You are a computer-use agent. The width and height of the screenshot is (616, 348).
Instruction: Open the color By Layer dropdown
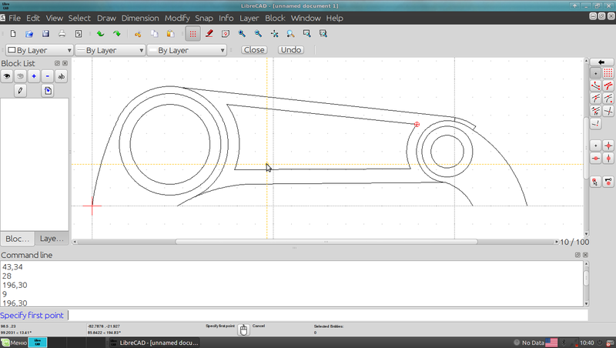(38, 50)
